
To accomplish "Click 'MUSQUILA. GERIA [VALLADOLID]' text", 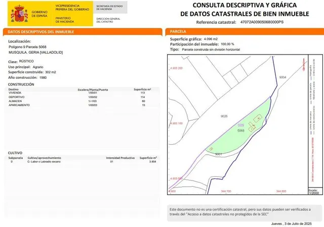I will 36,53.
